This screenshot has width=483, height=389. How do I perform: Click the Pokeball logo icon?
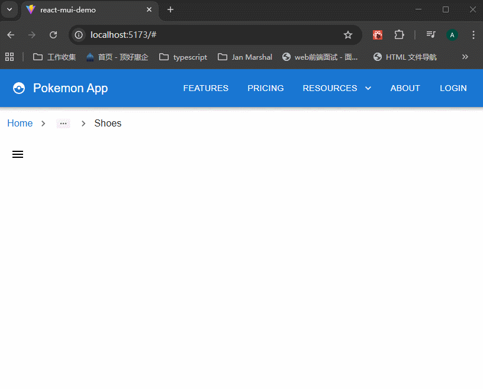pos(19,88)
